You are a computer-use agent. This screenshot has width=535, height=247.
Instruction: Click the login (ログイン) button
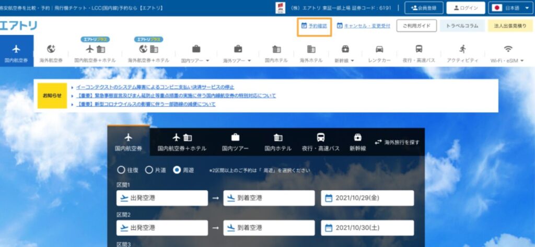coord(466,8)
